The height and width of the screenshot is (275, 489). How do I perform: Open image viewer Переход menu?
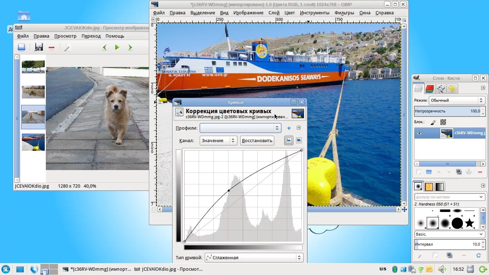pos(91,36)
